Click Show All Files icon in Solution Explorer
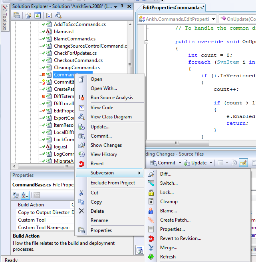 click(28, 15)
